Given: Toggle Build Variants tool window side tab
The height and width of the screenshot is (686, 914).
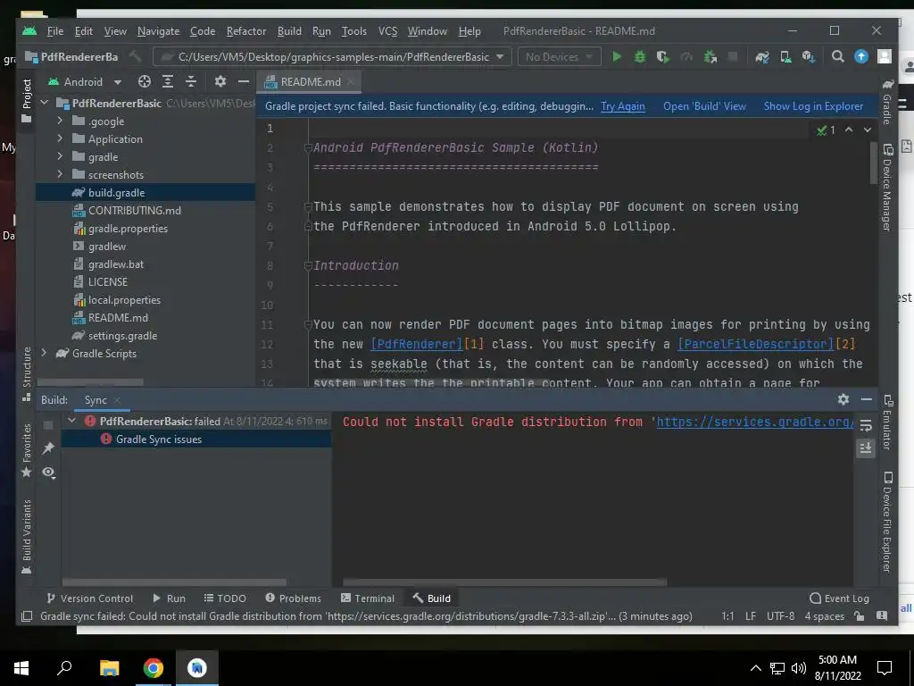Looking at the screenshot, I should pos(26,537).
